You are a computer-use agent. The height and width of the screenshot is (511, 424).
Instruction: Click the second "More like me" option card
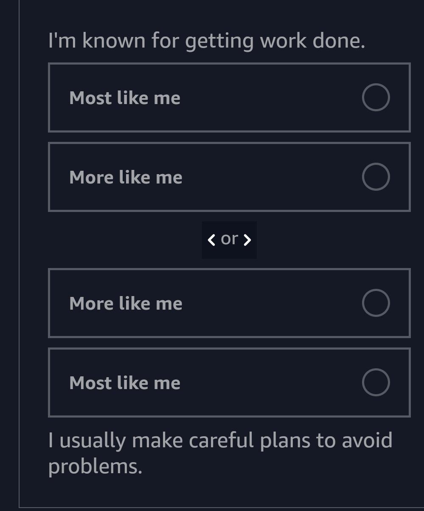click(229, 177)
